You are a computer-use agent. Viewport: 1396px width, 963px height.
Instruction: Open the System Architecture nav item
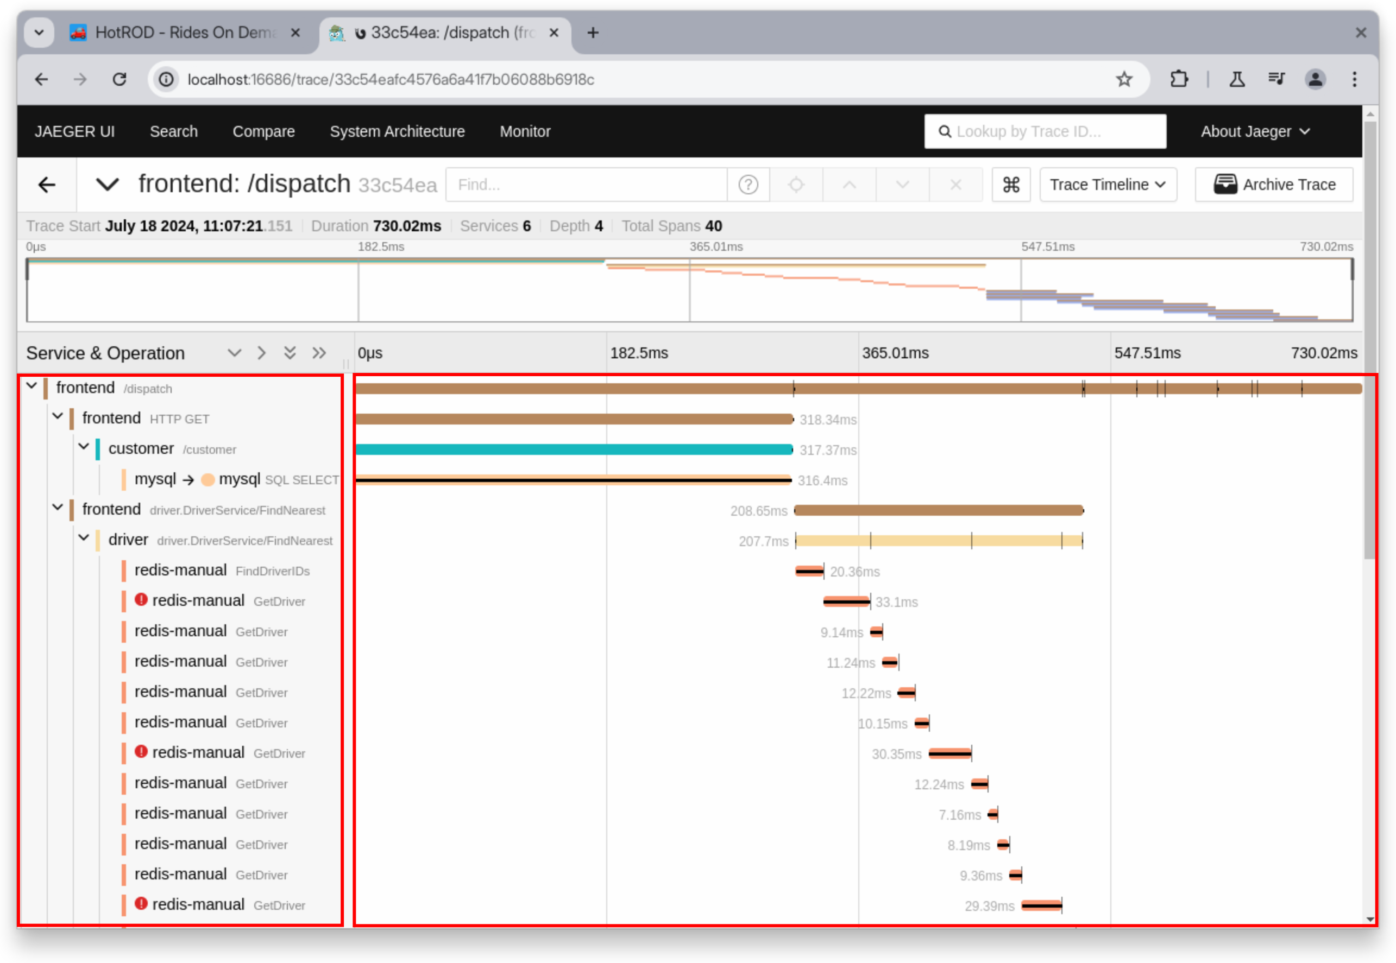coord(397,131)
